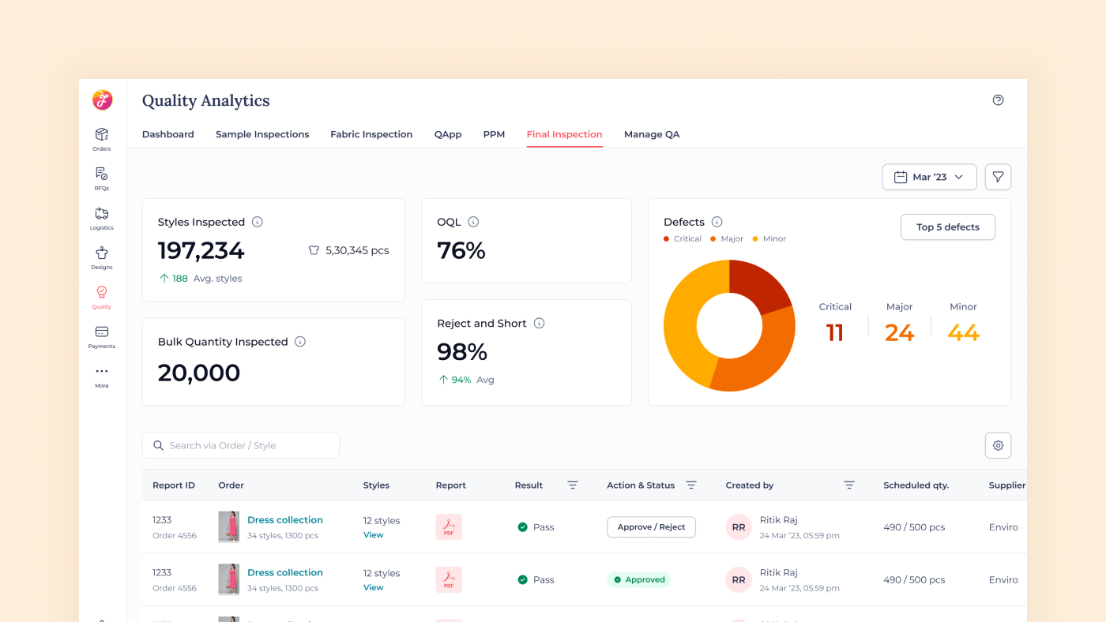1106x622 pixels.
Task: Open the PDF report in first row
Action: (x=449, y=526)
